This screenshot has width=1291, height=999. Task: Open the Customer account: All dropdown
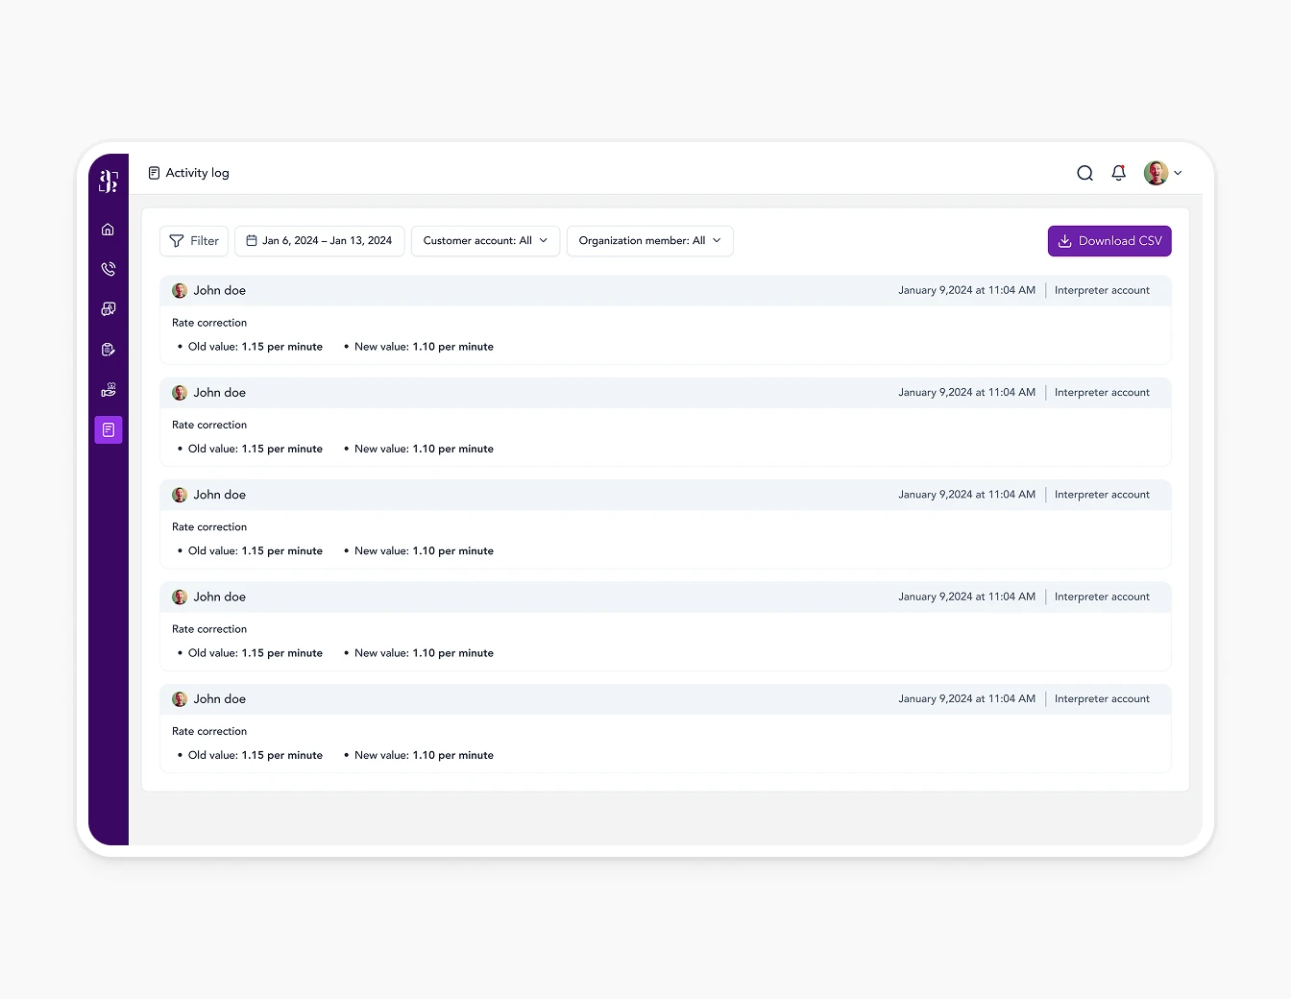pyautogui.click(x=485, y=241)
